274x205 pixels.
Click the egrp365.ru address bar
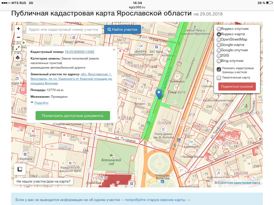tap(137, 7)
